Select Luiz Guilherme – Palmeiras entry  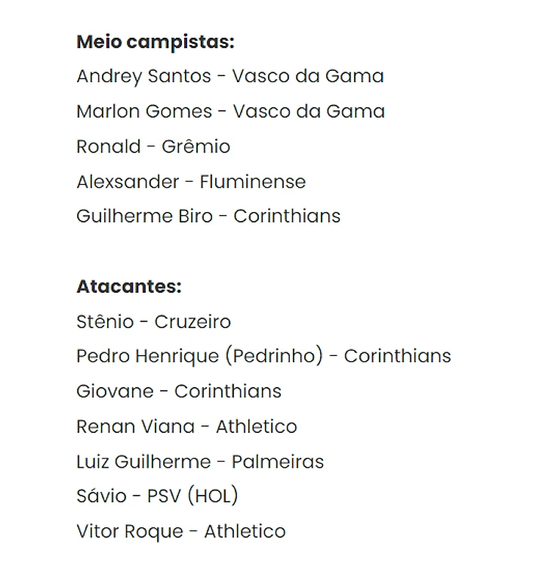(x=200, y=462)
